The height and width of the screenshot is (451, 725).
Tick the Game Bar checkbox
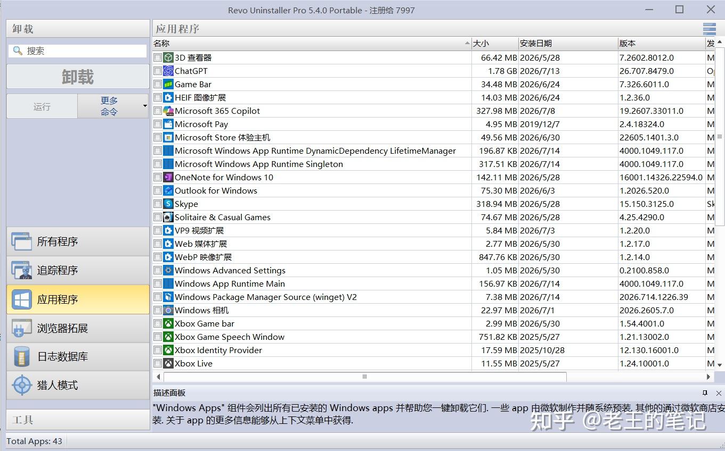click(x=158, y=84)
